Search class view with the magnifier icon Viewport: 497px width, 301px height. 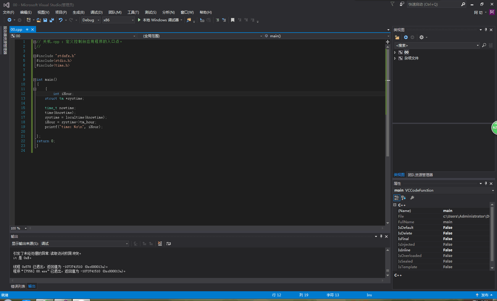tap(484, 45)
